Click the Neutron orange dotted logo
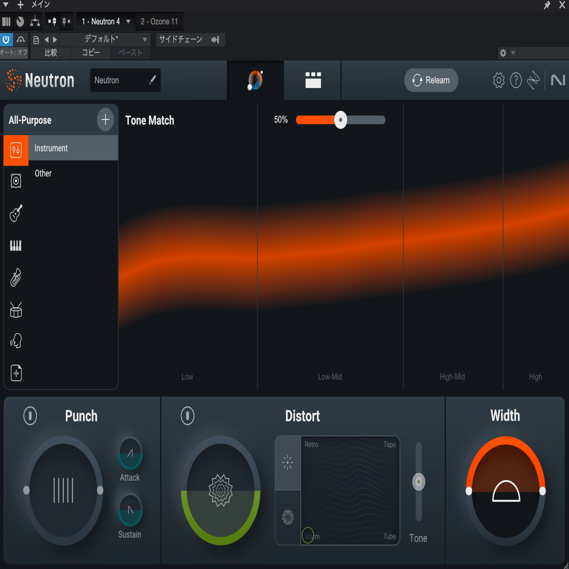The image size is (569, 569). (x=14, y=80)
